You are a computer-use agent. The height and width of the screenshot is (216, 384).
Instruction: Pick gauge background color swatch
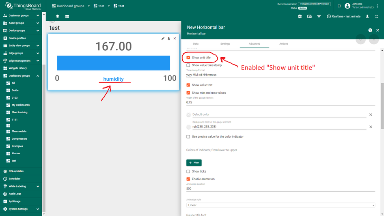click(189, 127)
